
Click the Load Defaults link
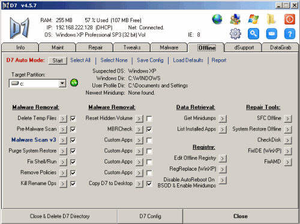188,60
